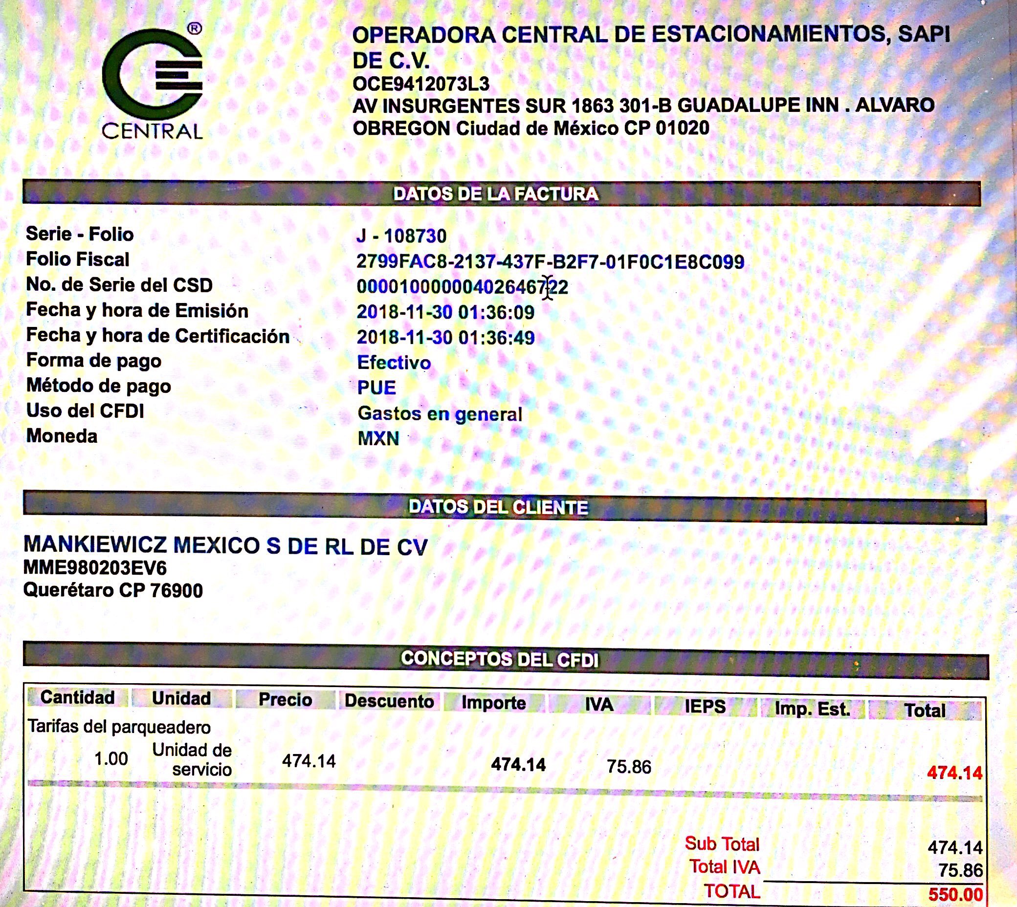Click the "Importe" column header
The image size is (1017, 907).
(x=493, y=703)
